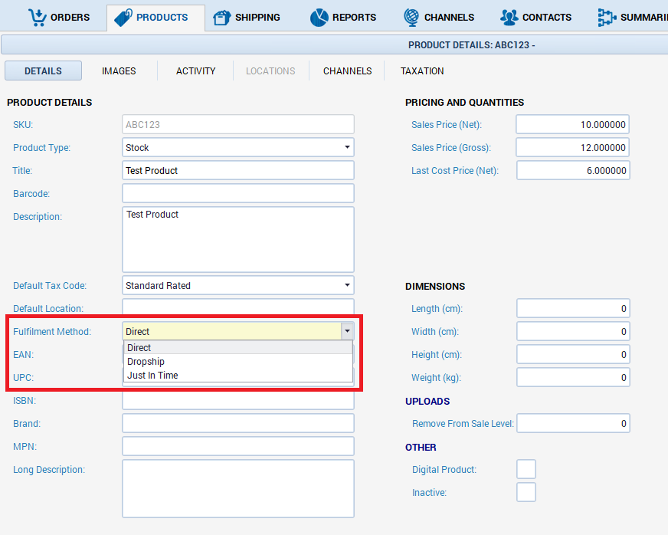
Task: Click the Fulfilment Method label
Action: (52, 332)
